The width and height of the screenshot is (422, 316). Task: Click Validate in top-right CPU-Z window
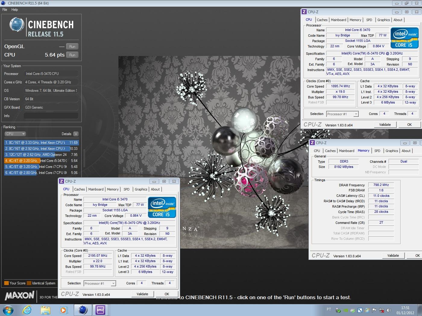pyautogui.click(x=385, y=125)
